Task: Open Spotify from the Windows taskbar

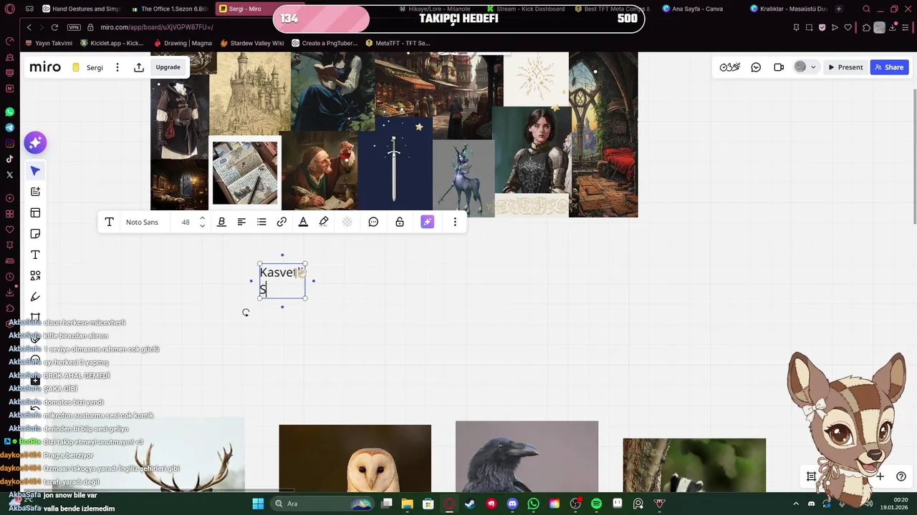Action: 596,504
